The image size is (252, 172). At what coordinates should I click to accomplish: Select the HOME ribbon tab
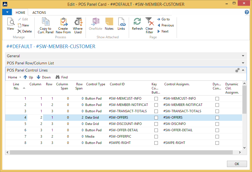[x=20, y=12]
